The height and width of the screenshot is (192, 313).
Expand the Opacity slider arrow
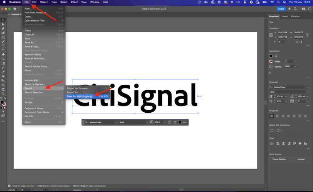pos(295,66)
